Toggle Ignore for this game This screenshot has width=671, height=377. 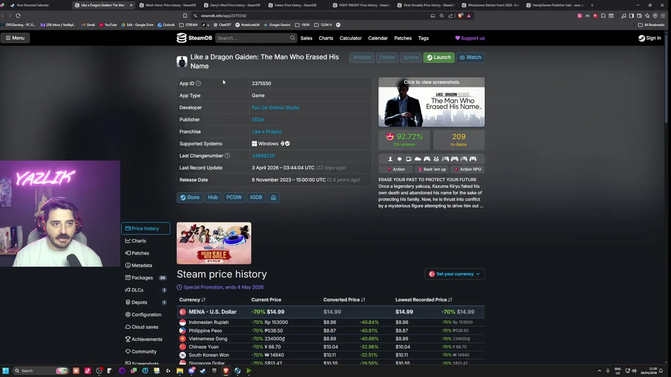click(x=410, y=57)
